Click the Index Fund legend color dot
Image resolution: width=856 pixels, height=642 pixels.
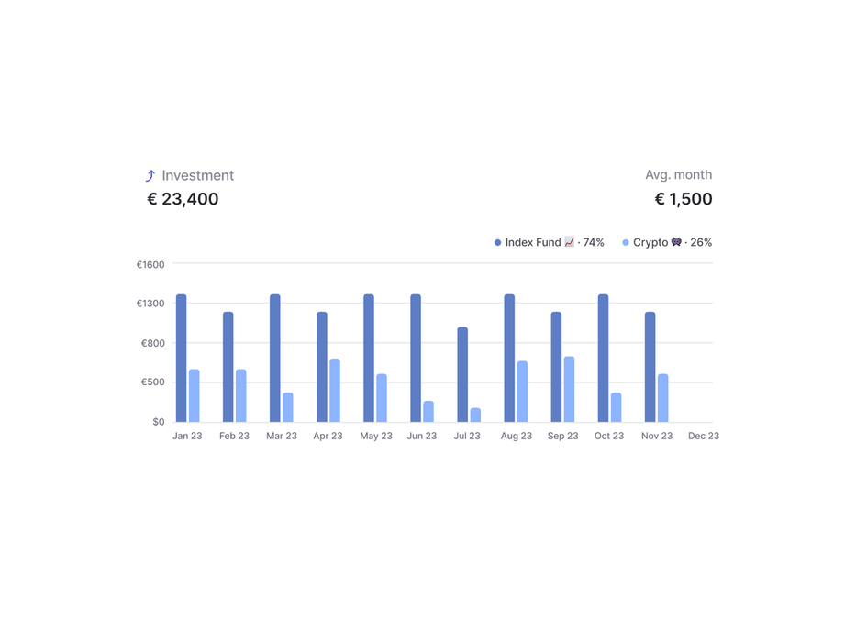click(x=498, y=243)
